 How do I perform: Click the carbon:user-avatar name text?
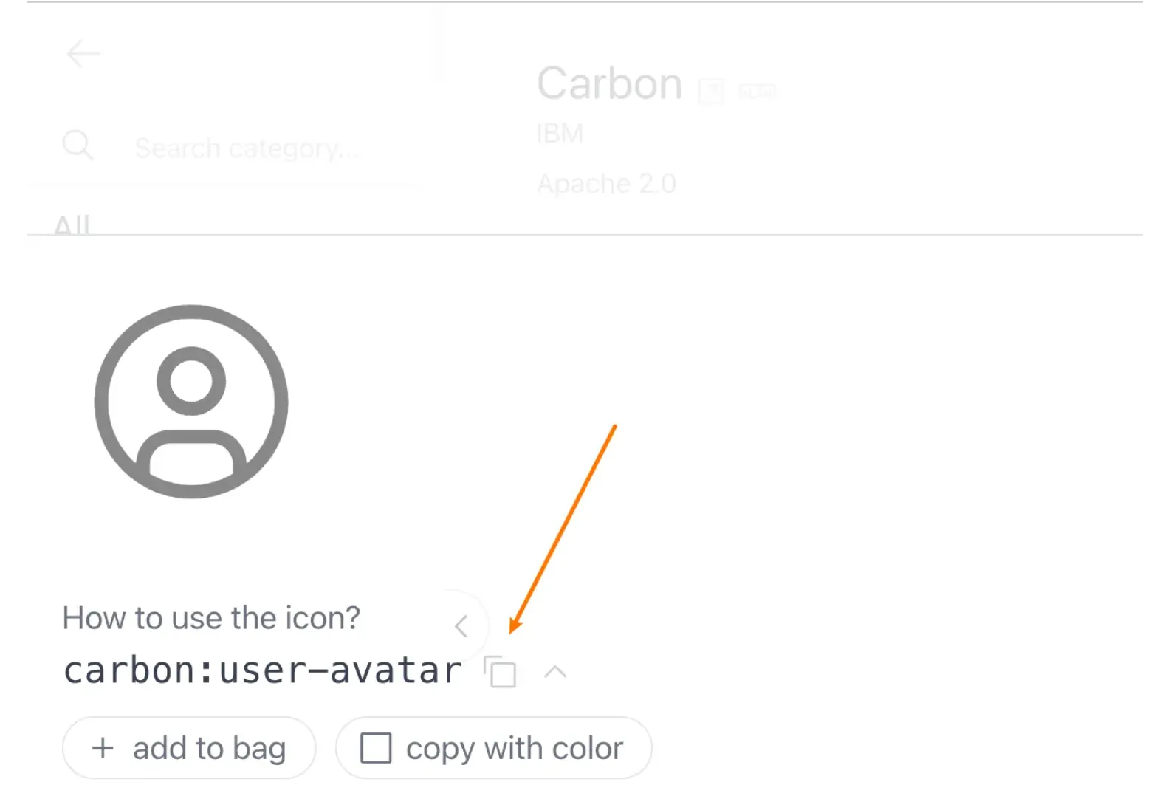pyautogui.click(x=262, y=670)
